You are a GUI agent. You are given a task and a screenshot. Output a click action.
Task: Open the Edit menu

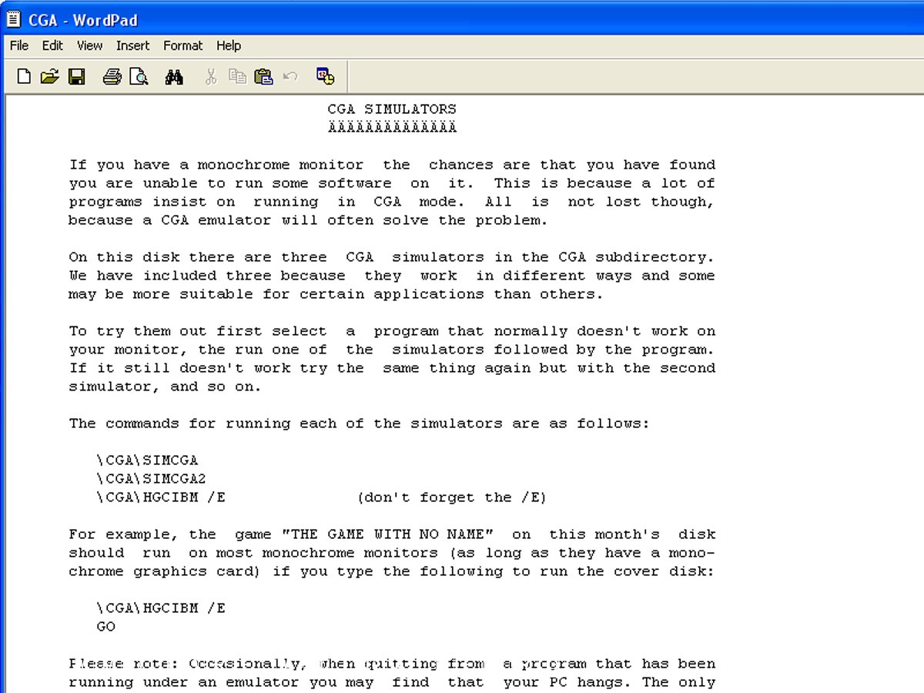pos(52,45)
